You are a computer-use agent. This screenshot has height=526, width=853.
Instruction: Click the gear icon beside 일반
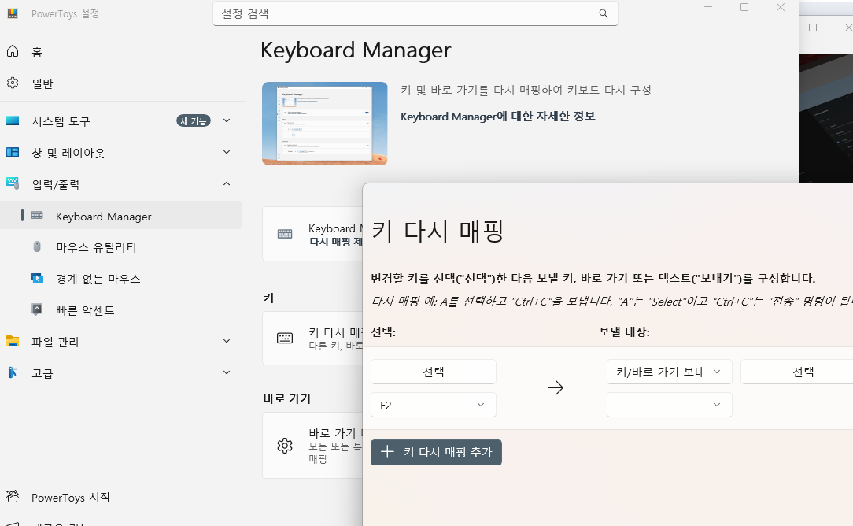13,83
